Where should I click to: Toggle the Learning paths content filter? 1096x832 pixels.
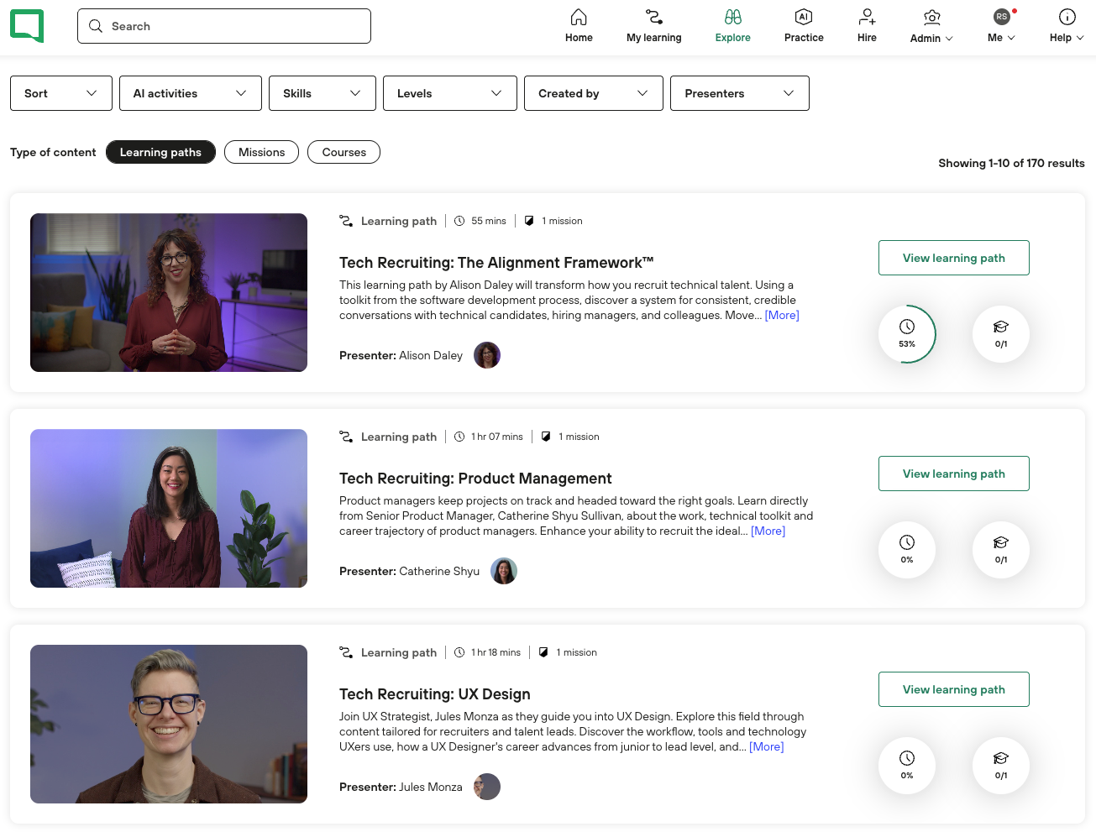(x=160, y=152)
